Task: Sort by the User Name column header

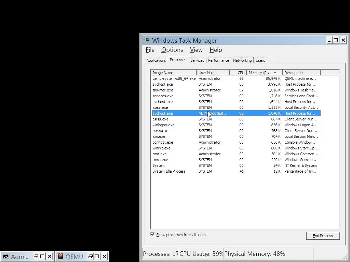Action: click(213, 73)
